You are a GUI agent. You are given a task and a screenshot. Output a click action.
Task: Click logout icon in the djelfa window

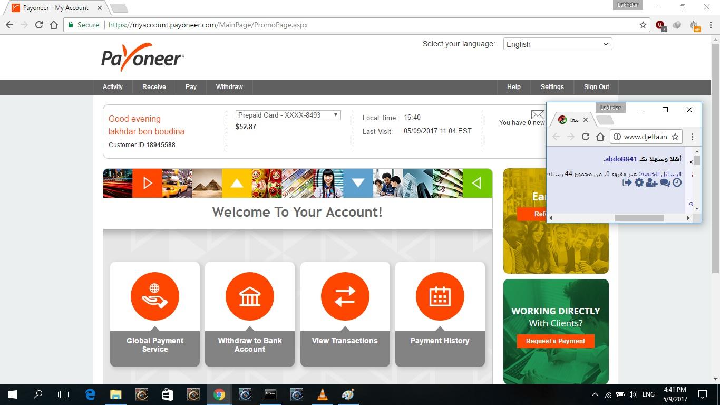[627, 182]
